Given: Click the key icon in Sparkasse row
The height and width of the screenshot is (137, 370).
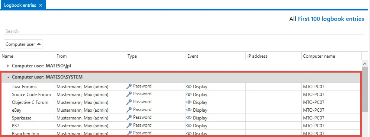Looking at the screenshot, I should point(129,118).
